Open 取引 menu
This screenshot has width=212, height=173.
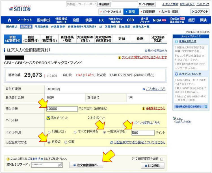point(131,12)
